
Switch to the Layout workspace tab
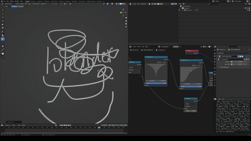tap(27, 2)
